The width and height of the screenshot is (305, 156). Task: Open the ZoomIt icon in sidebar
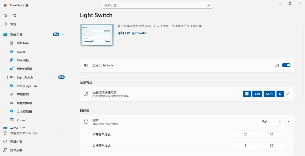12,120
